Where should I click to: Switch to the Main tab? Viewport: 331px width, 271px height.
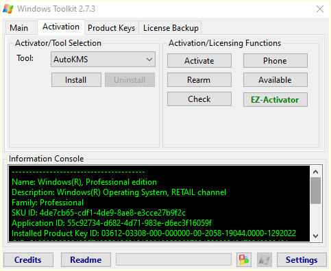tap(19, 28)
